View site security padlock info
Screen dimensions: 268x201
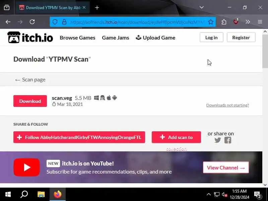coord(64,22)
